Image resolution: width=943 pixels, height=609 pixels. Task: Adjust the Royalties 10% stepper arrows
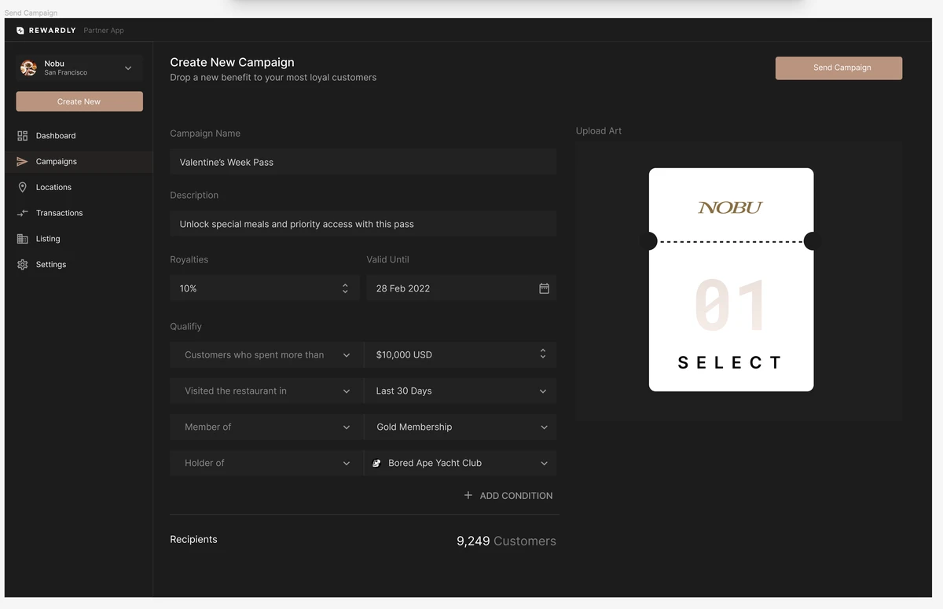pos(345,288)
